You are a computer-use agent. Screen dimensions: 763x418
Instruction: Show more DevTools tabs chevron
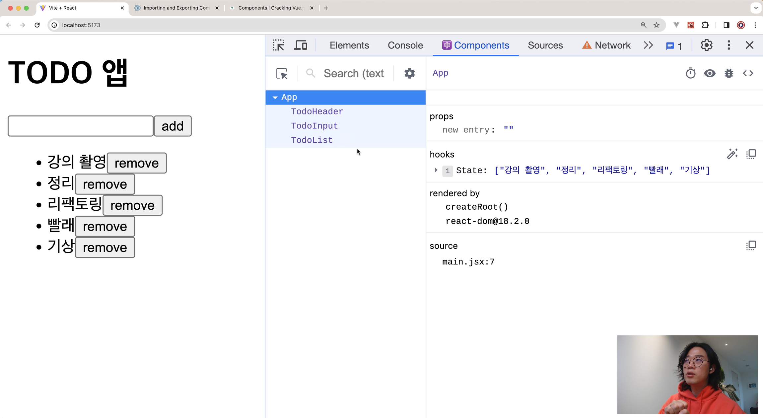click(x=648, y=45)
